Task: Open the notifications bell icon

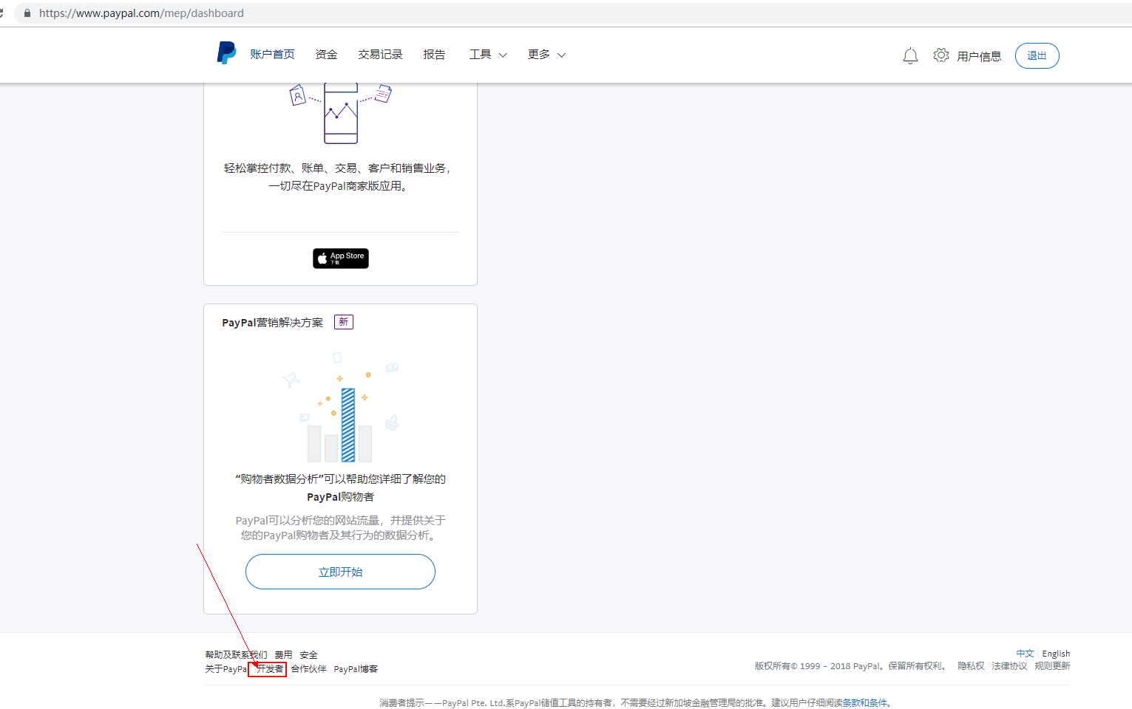Action: [910, 56]
